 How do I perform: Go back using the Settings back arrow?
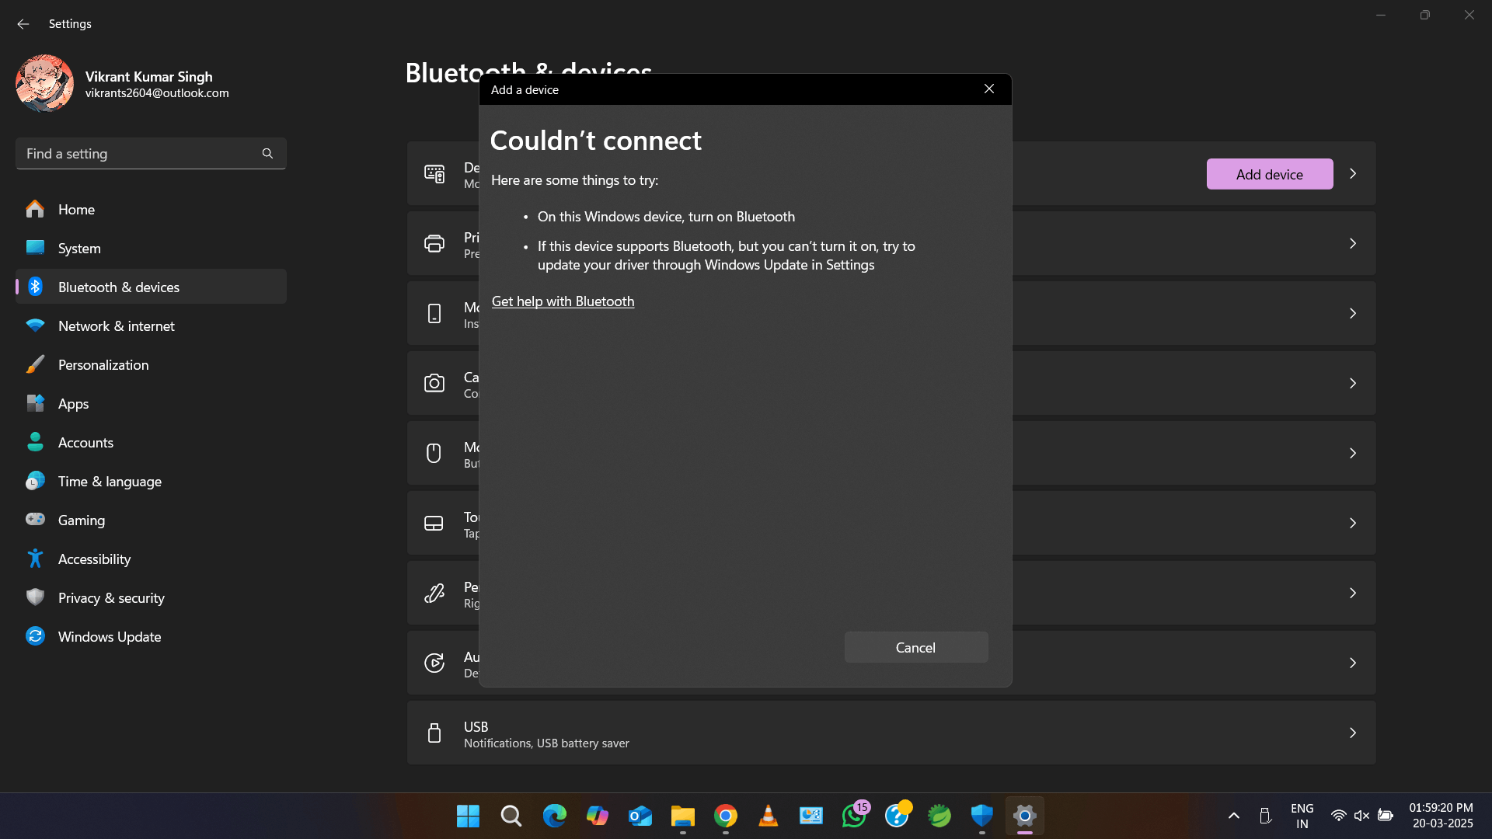pos(23,24)
